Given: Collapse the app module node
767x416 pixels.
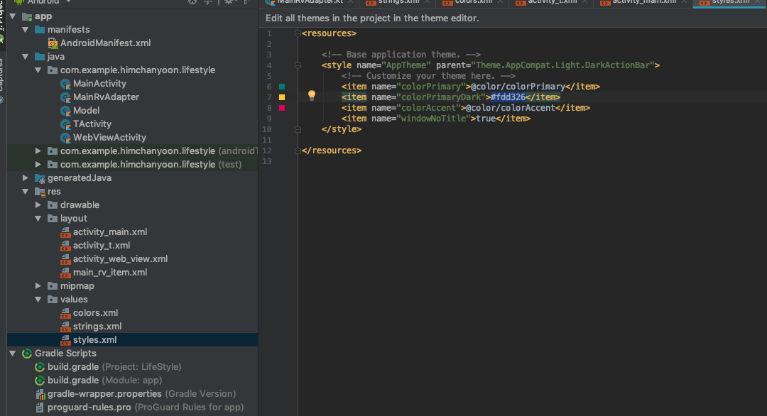Looking at the screenshot, I should pos(13,16).
